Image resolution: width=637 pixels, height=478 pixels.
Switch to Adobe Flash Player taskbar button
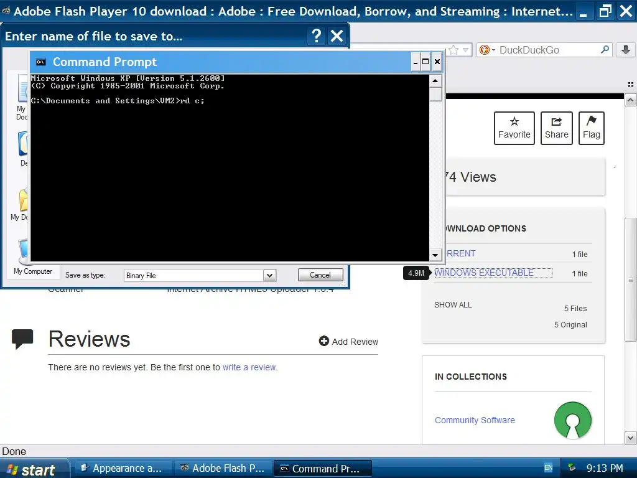point(223,468)
